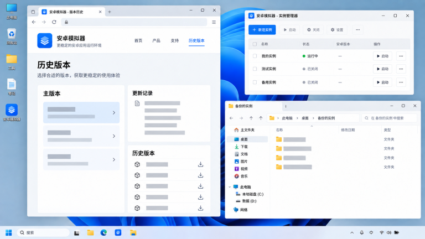Click the 新建实例 button
425x239 pixels.
click(262, 30)
